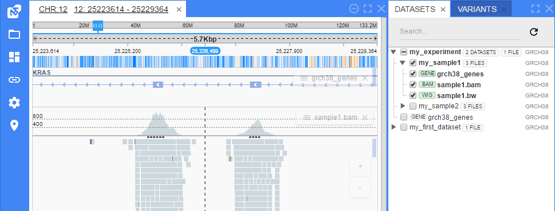This screenshot has height=211, width=555.
Task: Maximize the browser panel
Action: [x=368, y=9]
